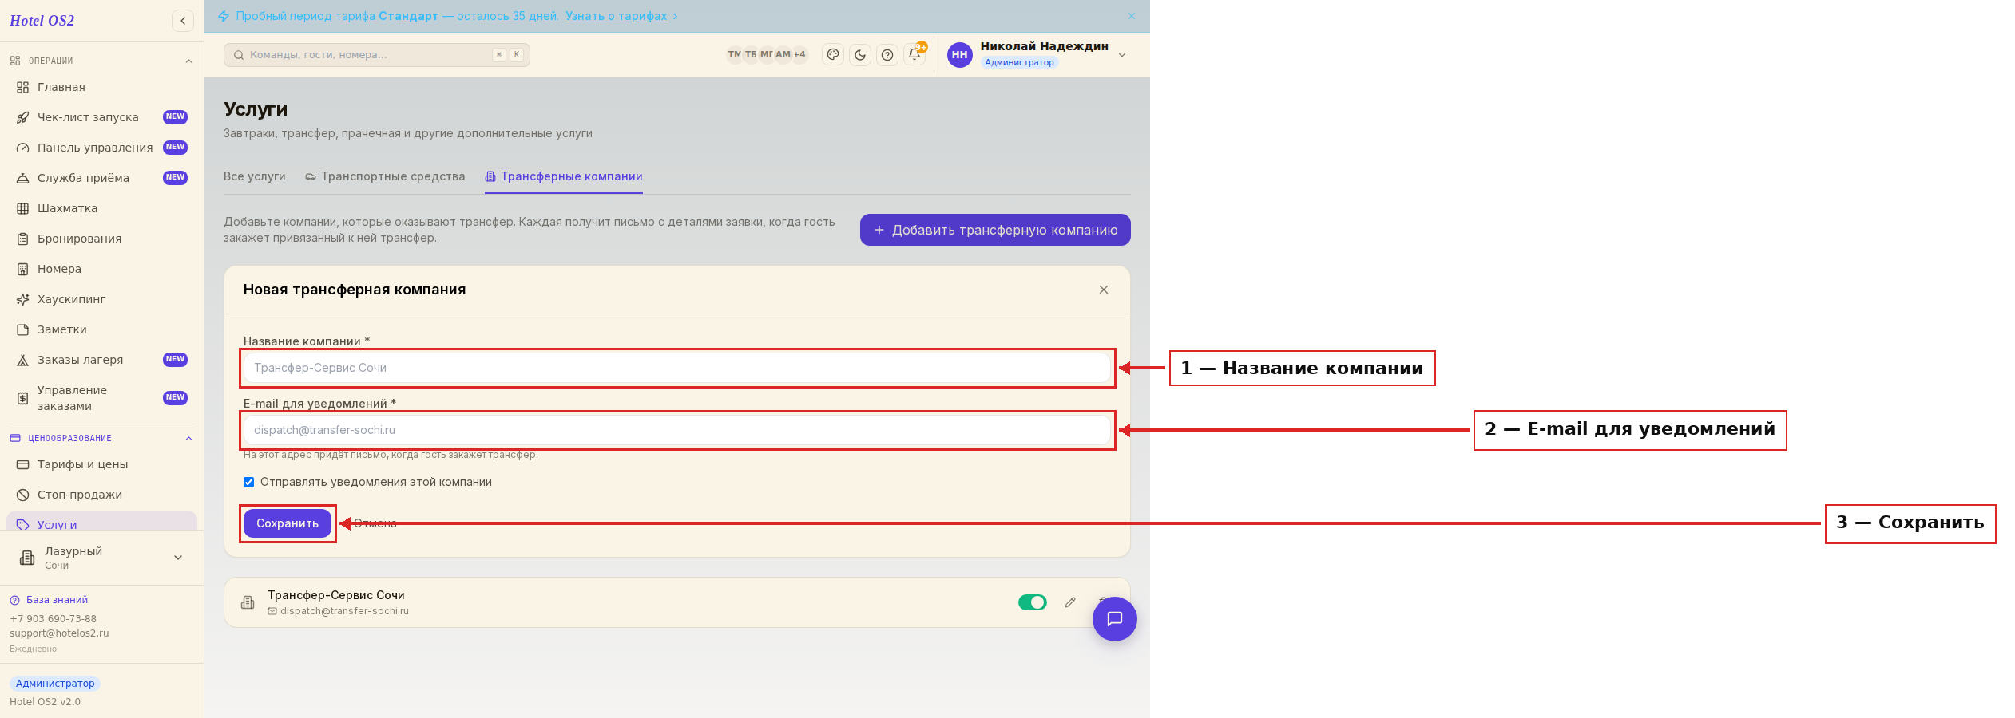The width and height of the screenshot is (2015, 718).
Task: Click the Администратор role badge in the sidebar footer
Action: point(55,684)
